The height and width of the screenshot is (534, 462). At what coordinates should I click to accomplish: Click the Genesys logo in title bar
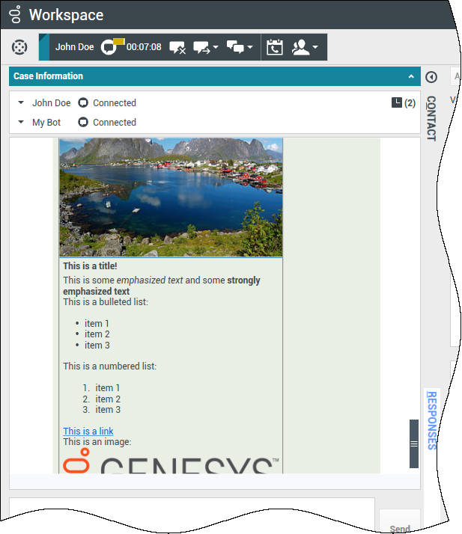[x=15, y=14]
